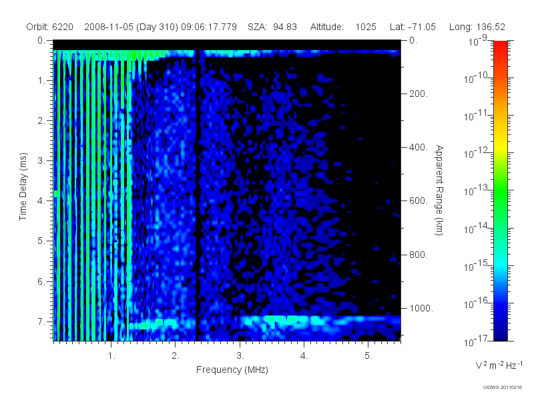Click the V² m⁻² Hz⁻¹ units label
The height and width of the screenshot is (401, 534).
[x=499, y=365]
